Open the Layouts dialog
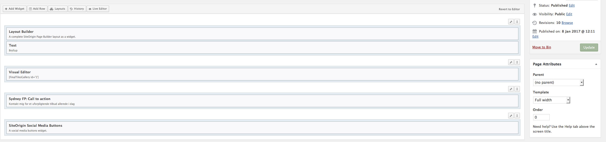Image resolution: width=606 pixels, height=142 pixels. pos(58,9)
